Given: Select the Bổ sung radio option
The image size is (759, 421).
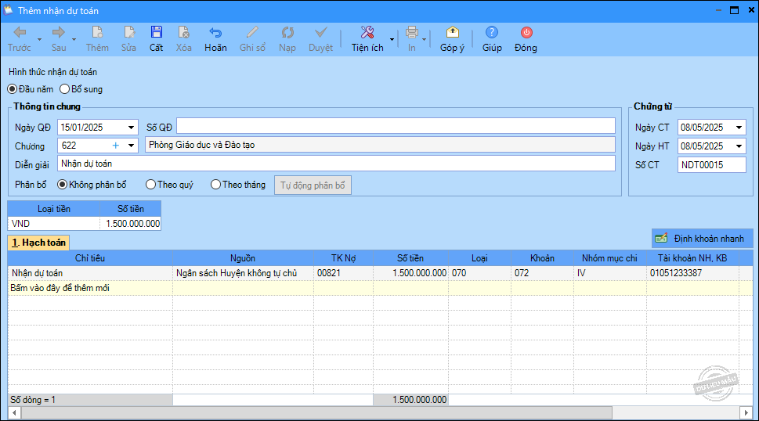Looking at the screenshot, I should click(81, 89).
